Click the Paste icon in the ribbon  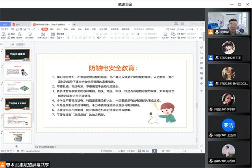point(4,34)
